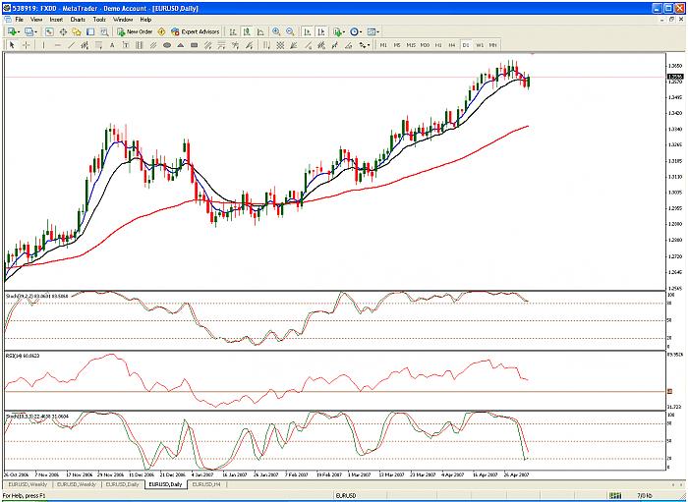Open the File menu
Image resolution: width=688 pixels, height=502 pixels.
[x=20, y=20]
